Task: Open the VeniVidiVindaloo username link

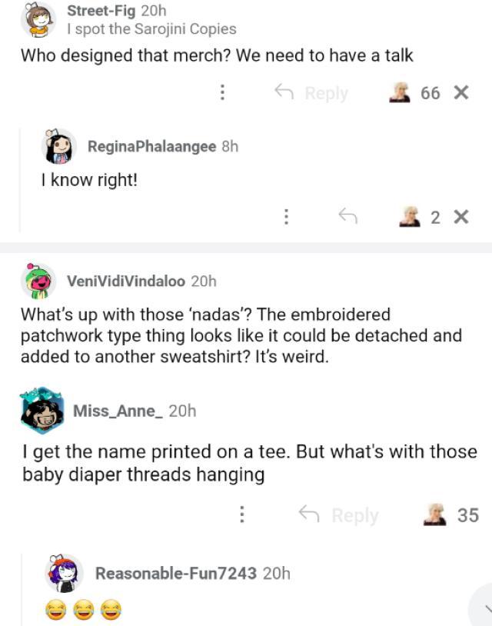Action: tap(126, 281)
